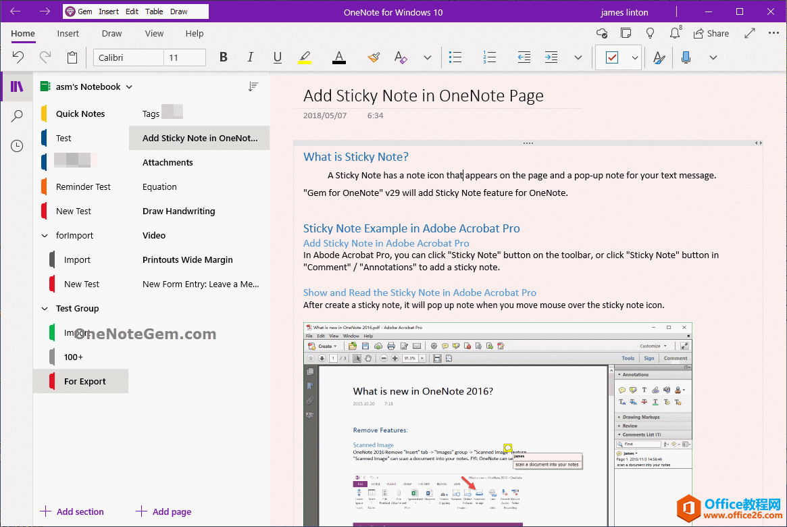Open the Search magnifier icon
The width and height of the screenshot is (787, 527).
pos(17,116)
